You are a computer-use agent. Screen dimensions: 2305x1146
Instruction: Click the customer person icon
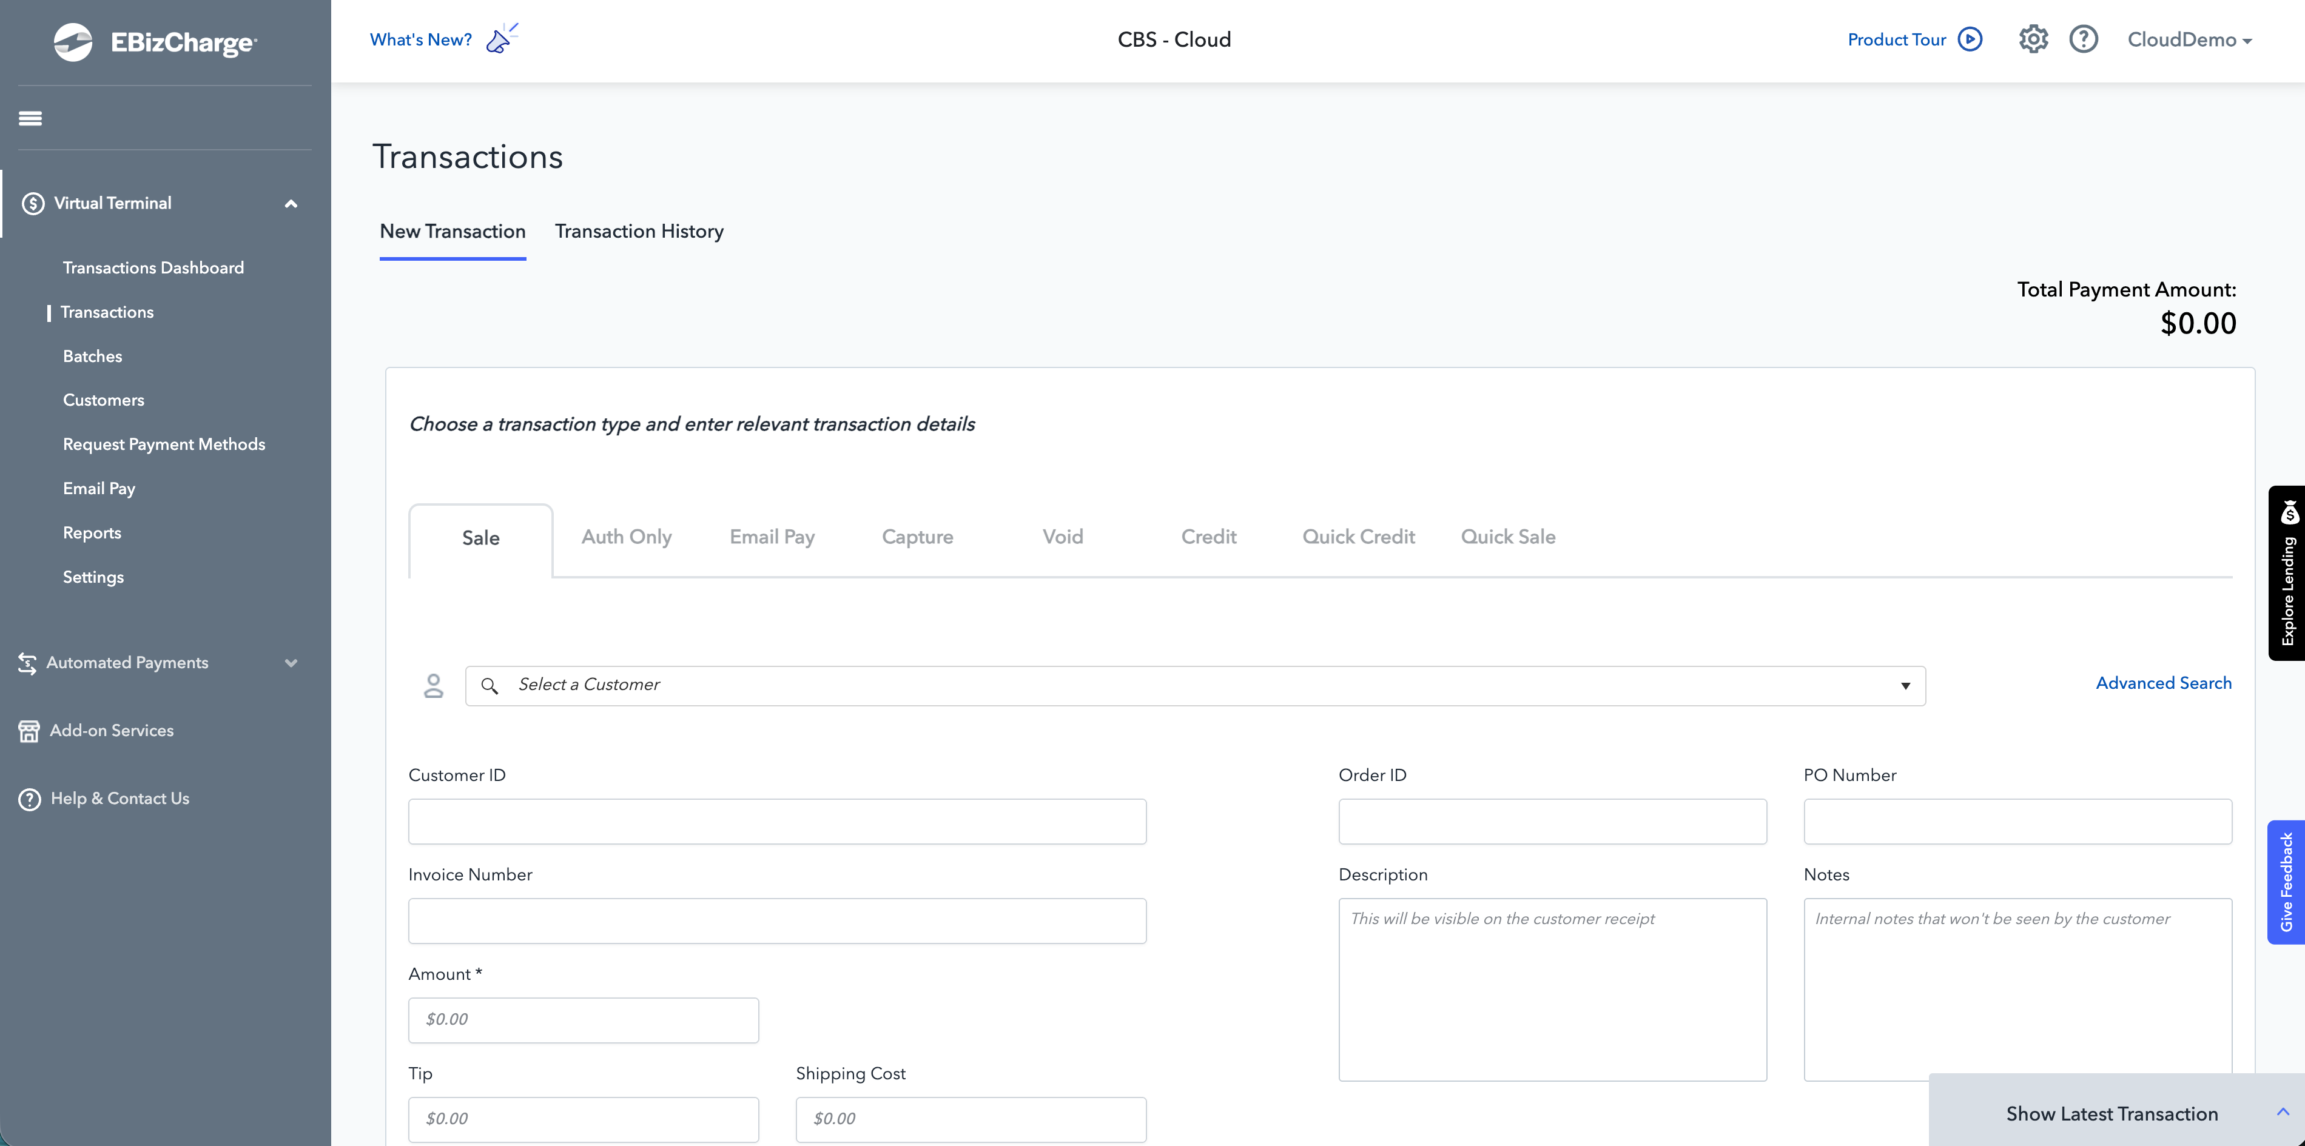pos(433,686)
